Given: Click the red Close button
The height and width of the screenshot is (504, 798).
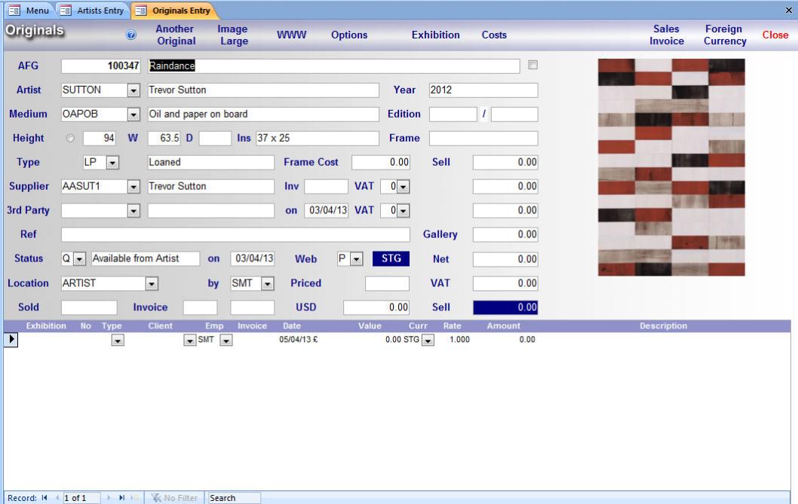Looking at the screenshot, I should coord(775,35).
